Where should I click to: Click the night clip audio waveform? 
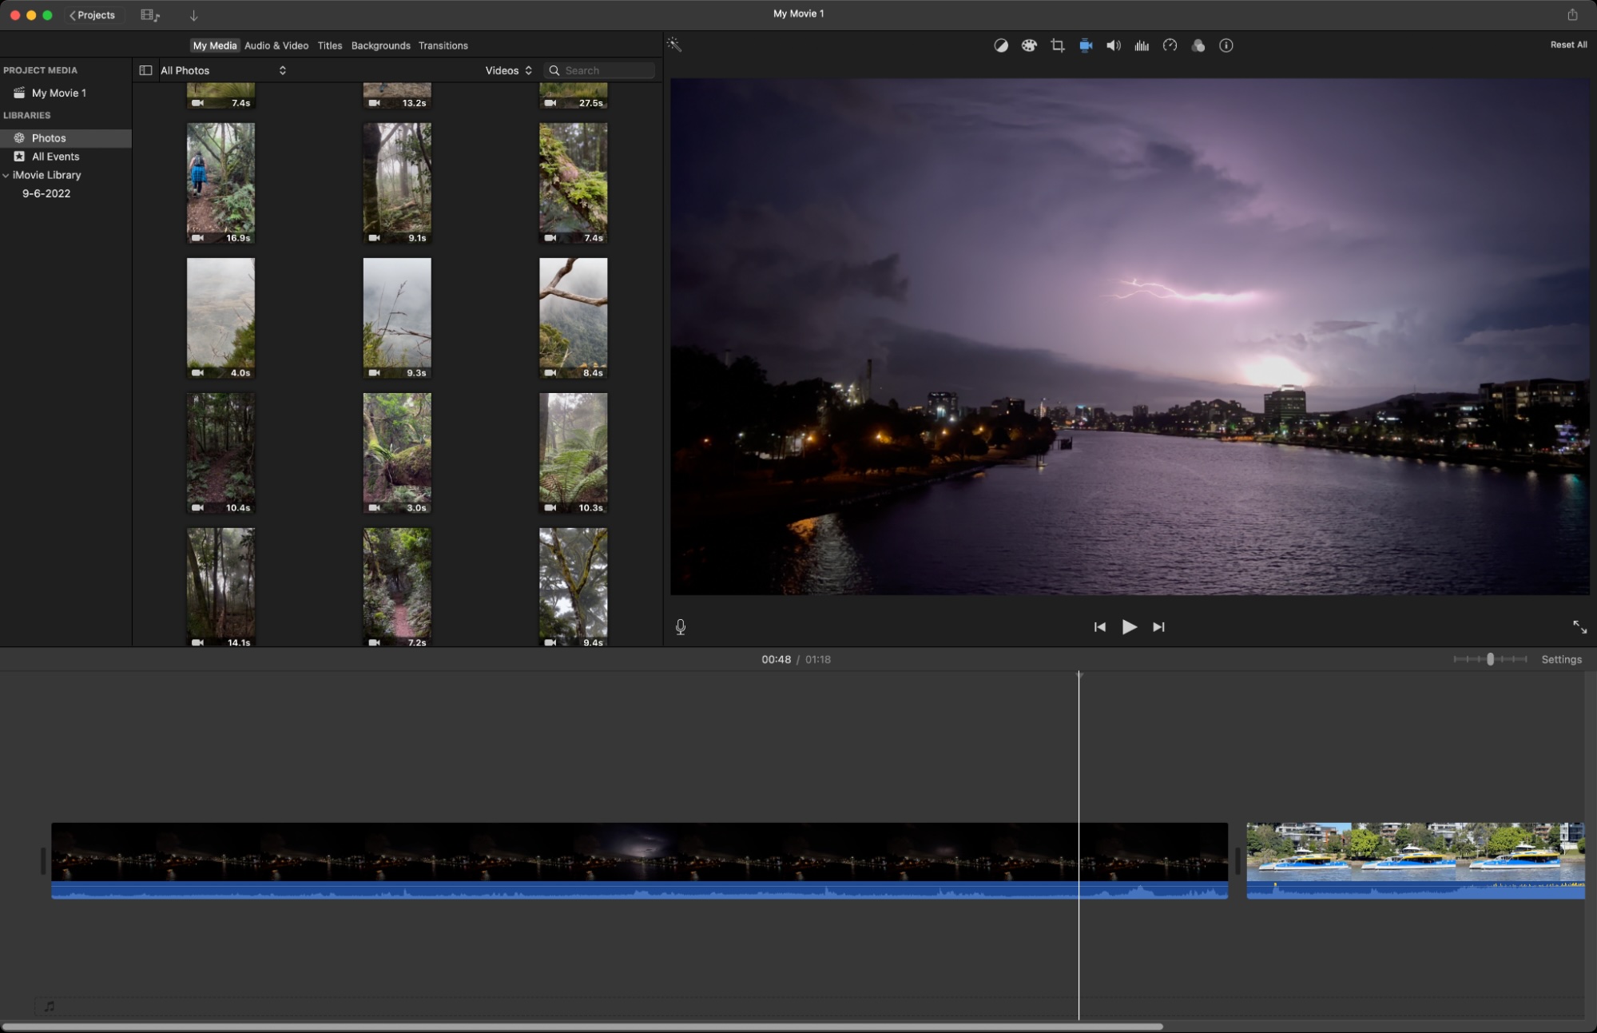[x=639, y=890]
